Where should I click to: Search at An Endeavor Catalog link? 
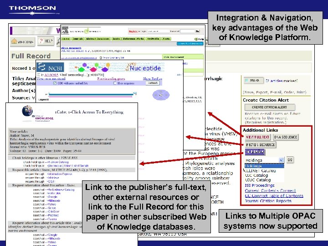coord(61,190)
